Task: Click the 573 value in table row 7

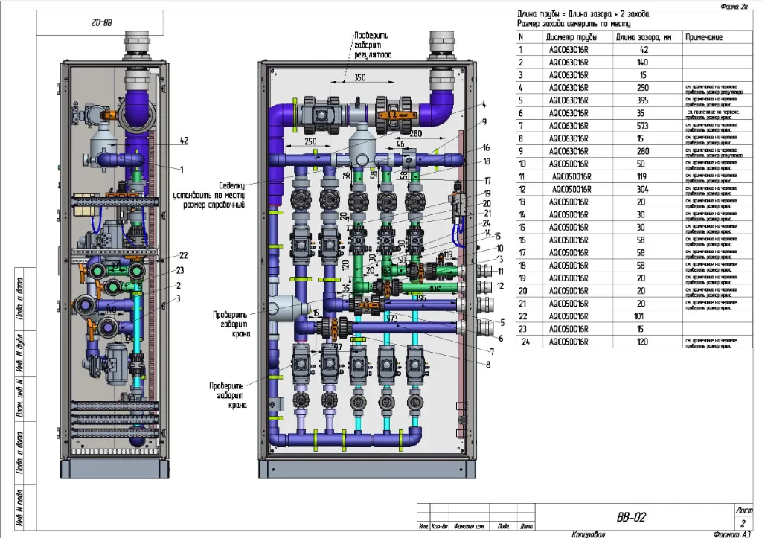Action: 643,126
